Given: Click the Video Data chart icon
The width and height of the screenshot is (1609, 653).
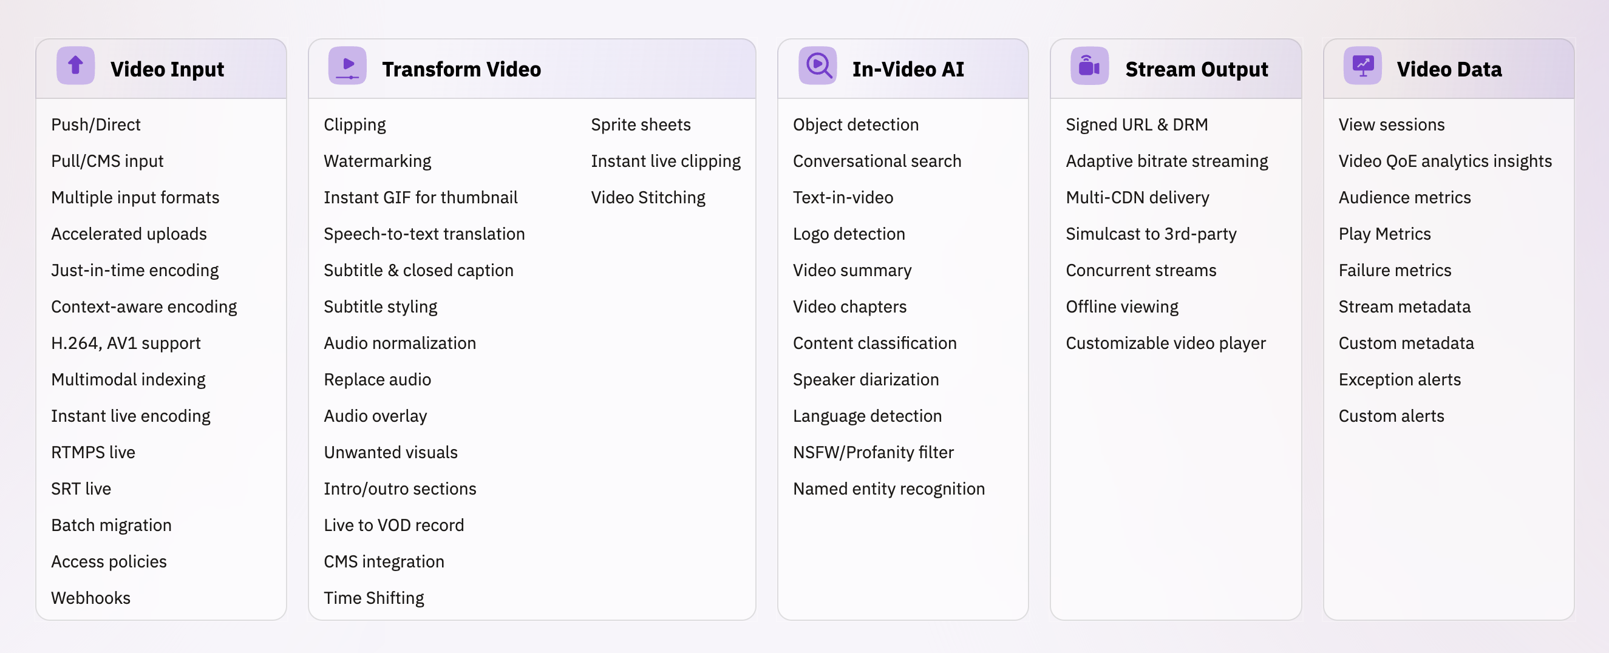Looking at the screenshot, I should click(1362, 66).
